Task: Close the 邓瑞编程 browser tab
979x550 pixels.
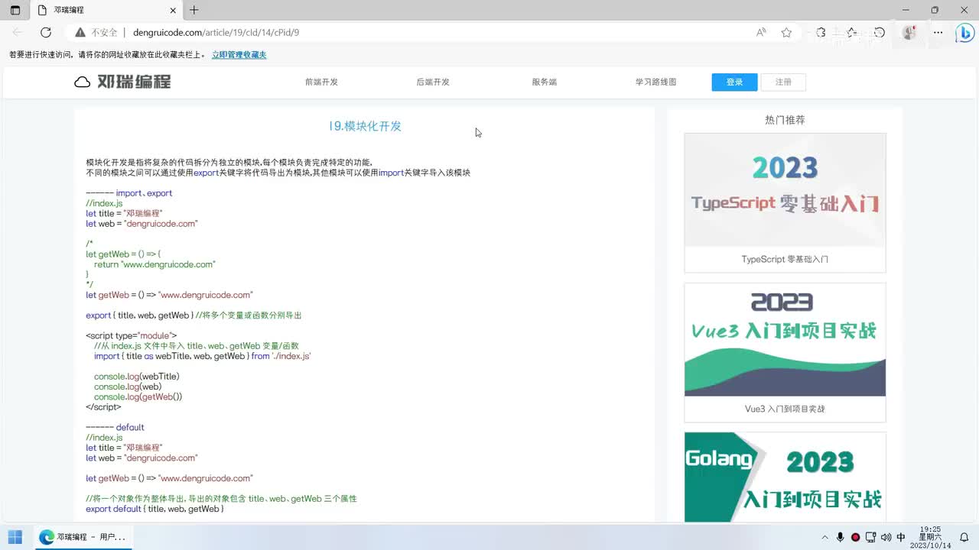Action: [x=173, y=10]
